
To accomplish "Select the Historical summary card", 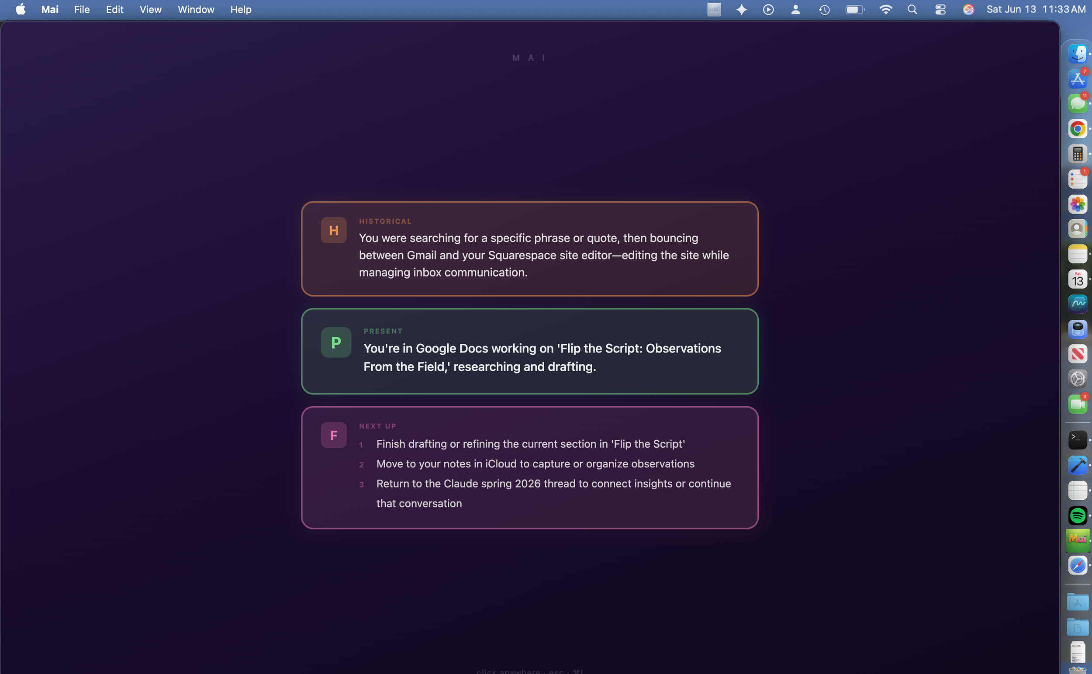I will tap(529, 249).
